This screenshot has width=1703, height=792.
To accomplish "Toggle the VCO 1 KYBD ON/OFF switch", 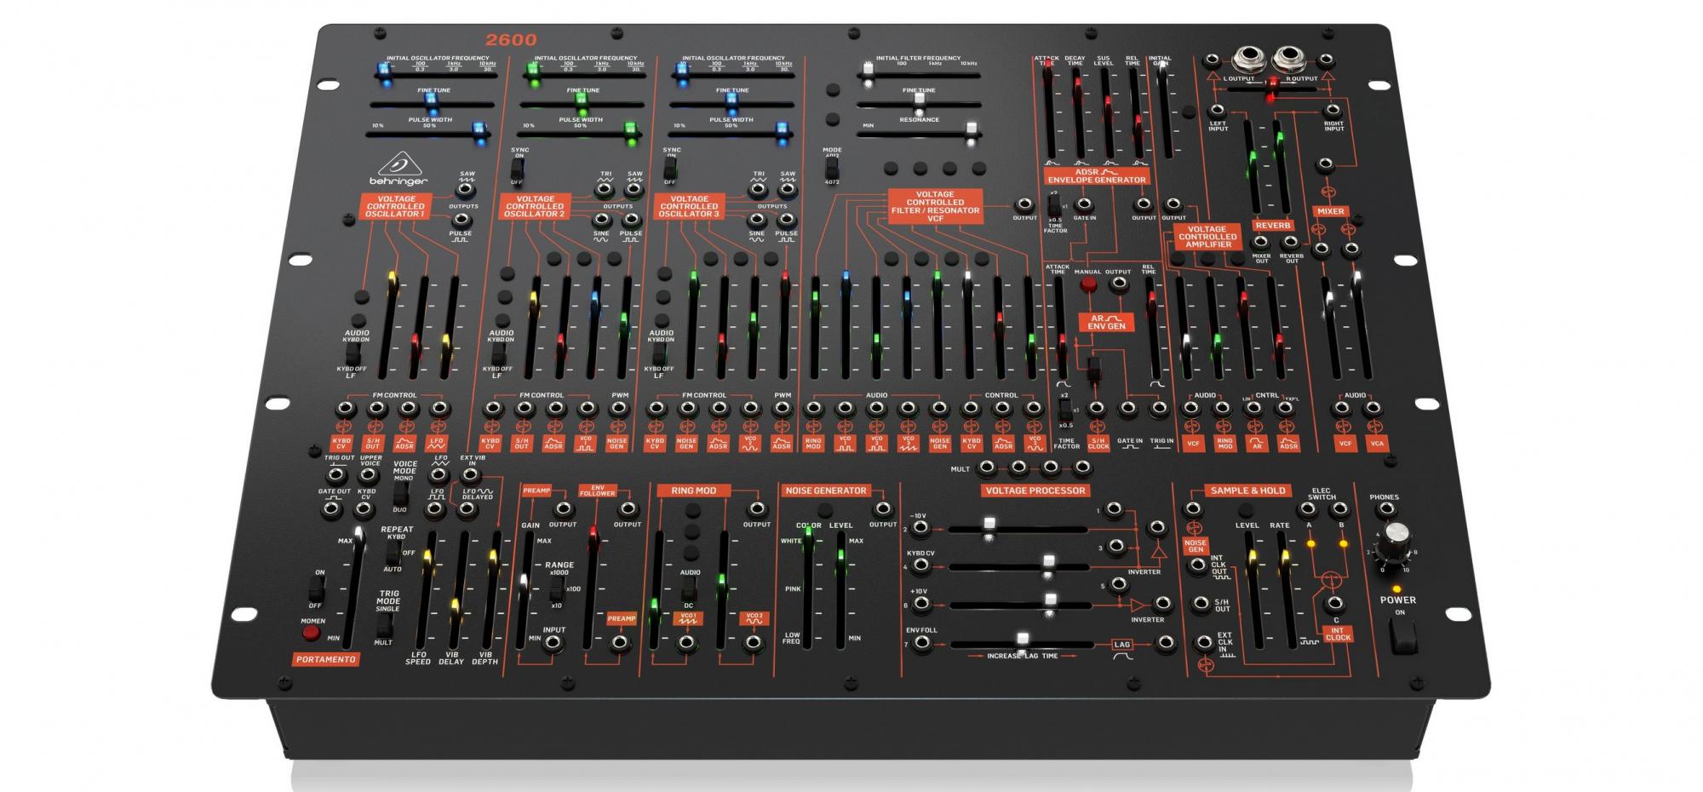I will coord(353,354).
